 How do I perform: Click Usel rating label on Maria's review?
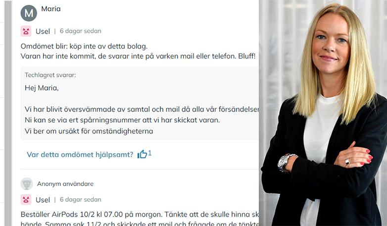pyautogui.click(x=43, y=31)
